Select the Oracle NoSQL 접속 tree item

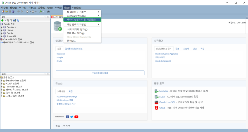click(x=13, y=39)
